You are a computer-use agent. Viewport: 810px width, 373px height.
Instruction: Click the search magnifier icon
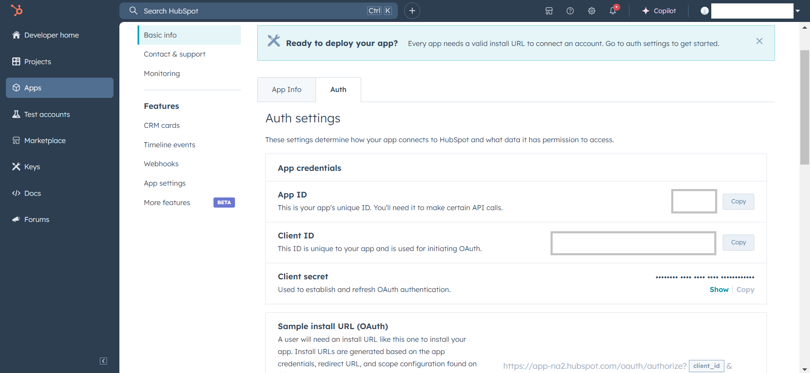pyautogui.click(x=133, y=11)
